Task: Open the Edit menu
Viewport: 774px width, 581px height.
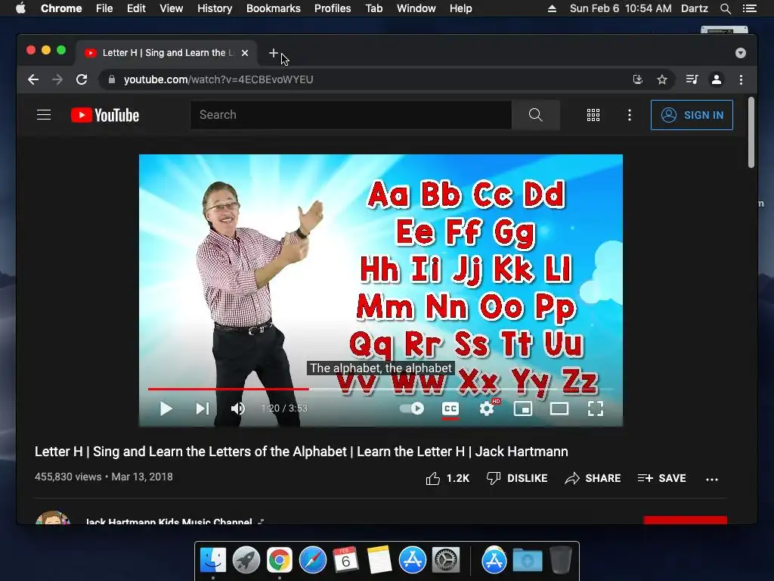Action: point(136,8)
